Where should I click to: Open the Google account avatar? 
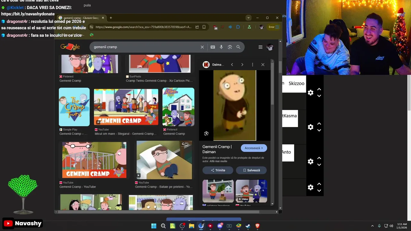pyautogui.click(x=270, y=47)
